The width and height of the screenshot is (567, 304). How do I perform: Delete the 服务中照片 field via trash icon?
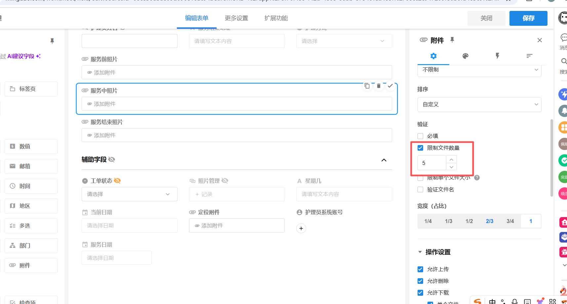pos(379,86)
